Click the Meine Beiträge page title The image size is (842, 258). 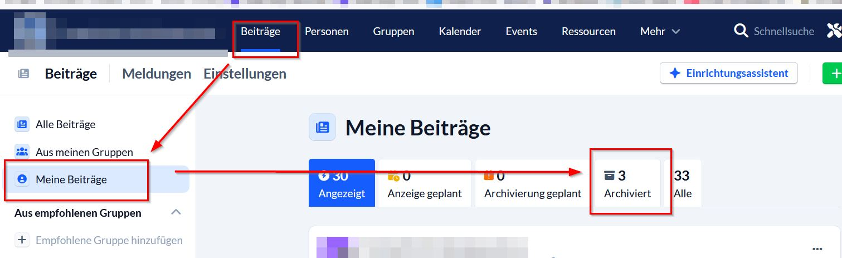(418, 128)
